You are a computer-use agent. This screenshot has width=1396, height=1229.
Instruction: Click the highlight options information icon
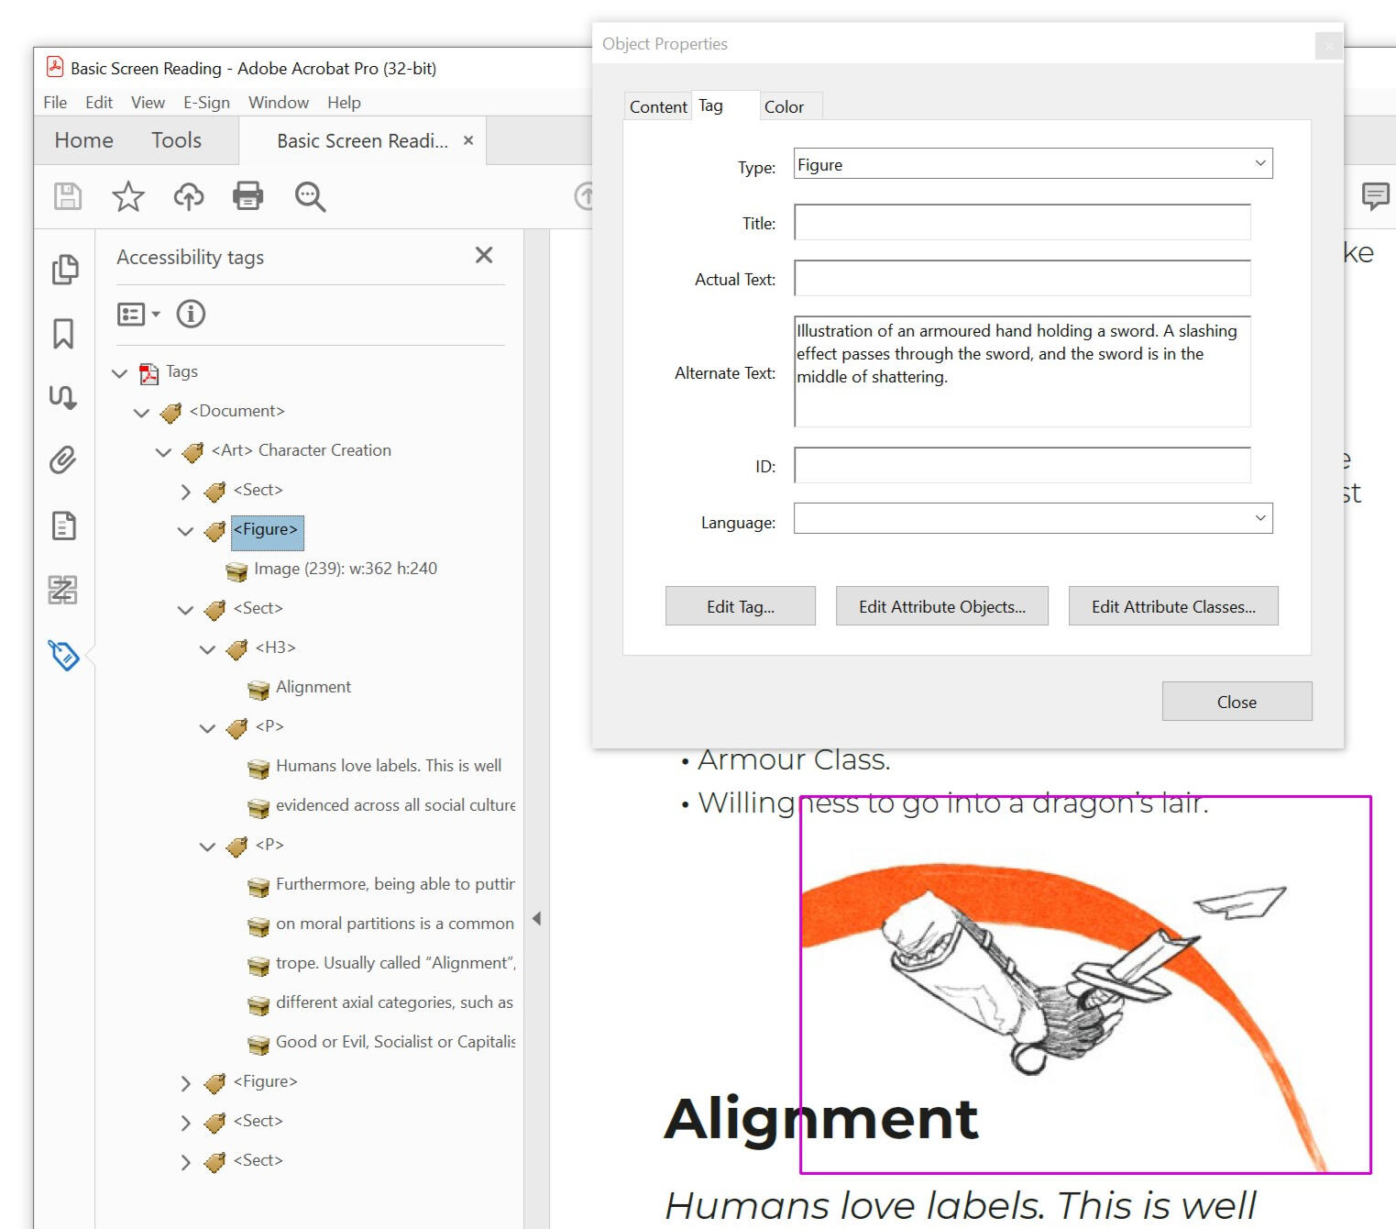tap(192, 314)
